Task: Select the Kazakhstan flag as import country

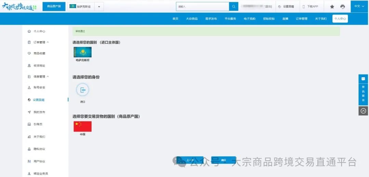Action: coord(82,52)
